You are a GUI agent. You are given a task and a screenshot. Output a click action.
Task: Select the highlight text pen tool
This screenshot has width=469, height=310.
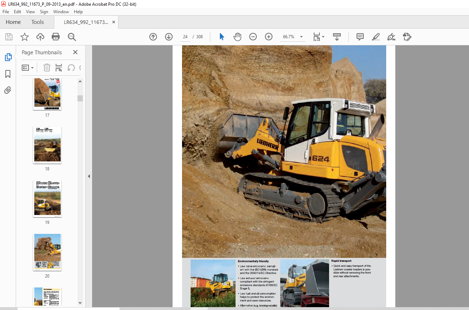coord(376,37)
